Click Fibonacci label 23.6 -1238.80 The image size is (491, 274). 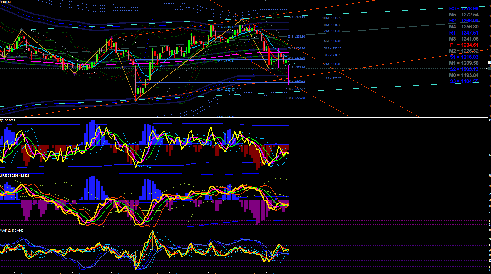[x=296, y=37]
